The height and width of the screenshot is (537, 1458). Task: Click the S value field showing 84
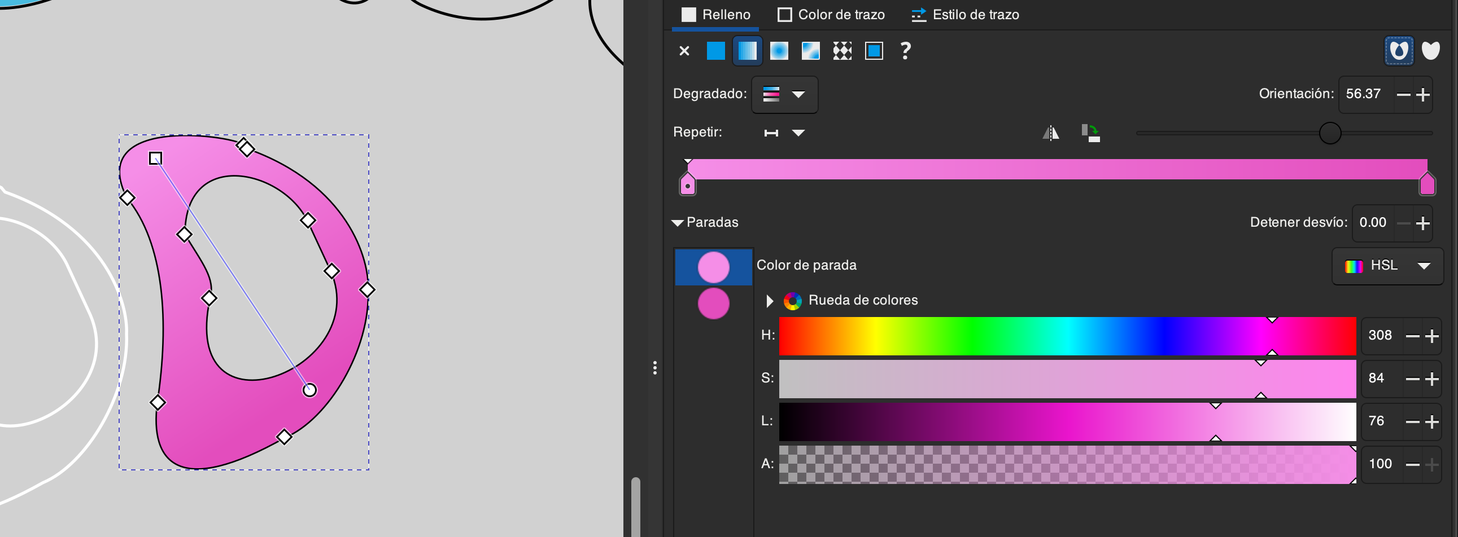point(1381,378)
